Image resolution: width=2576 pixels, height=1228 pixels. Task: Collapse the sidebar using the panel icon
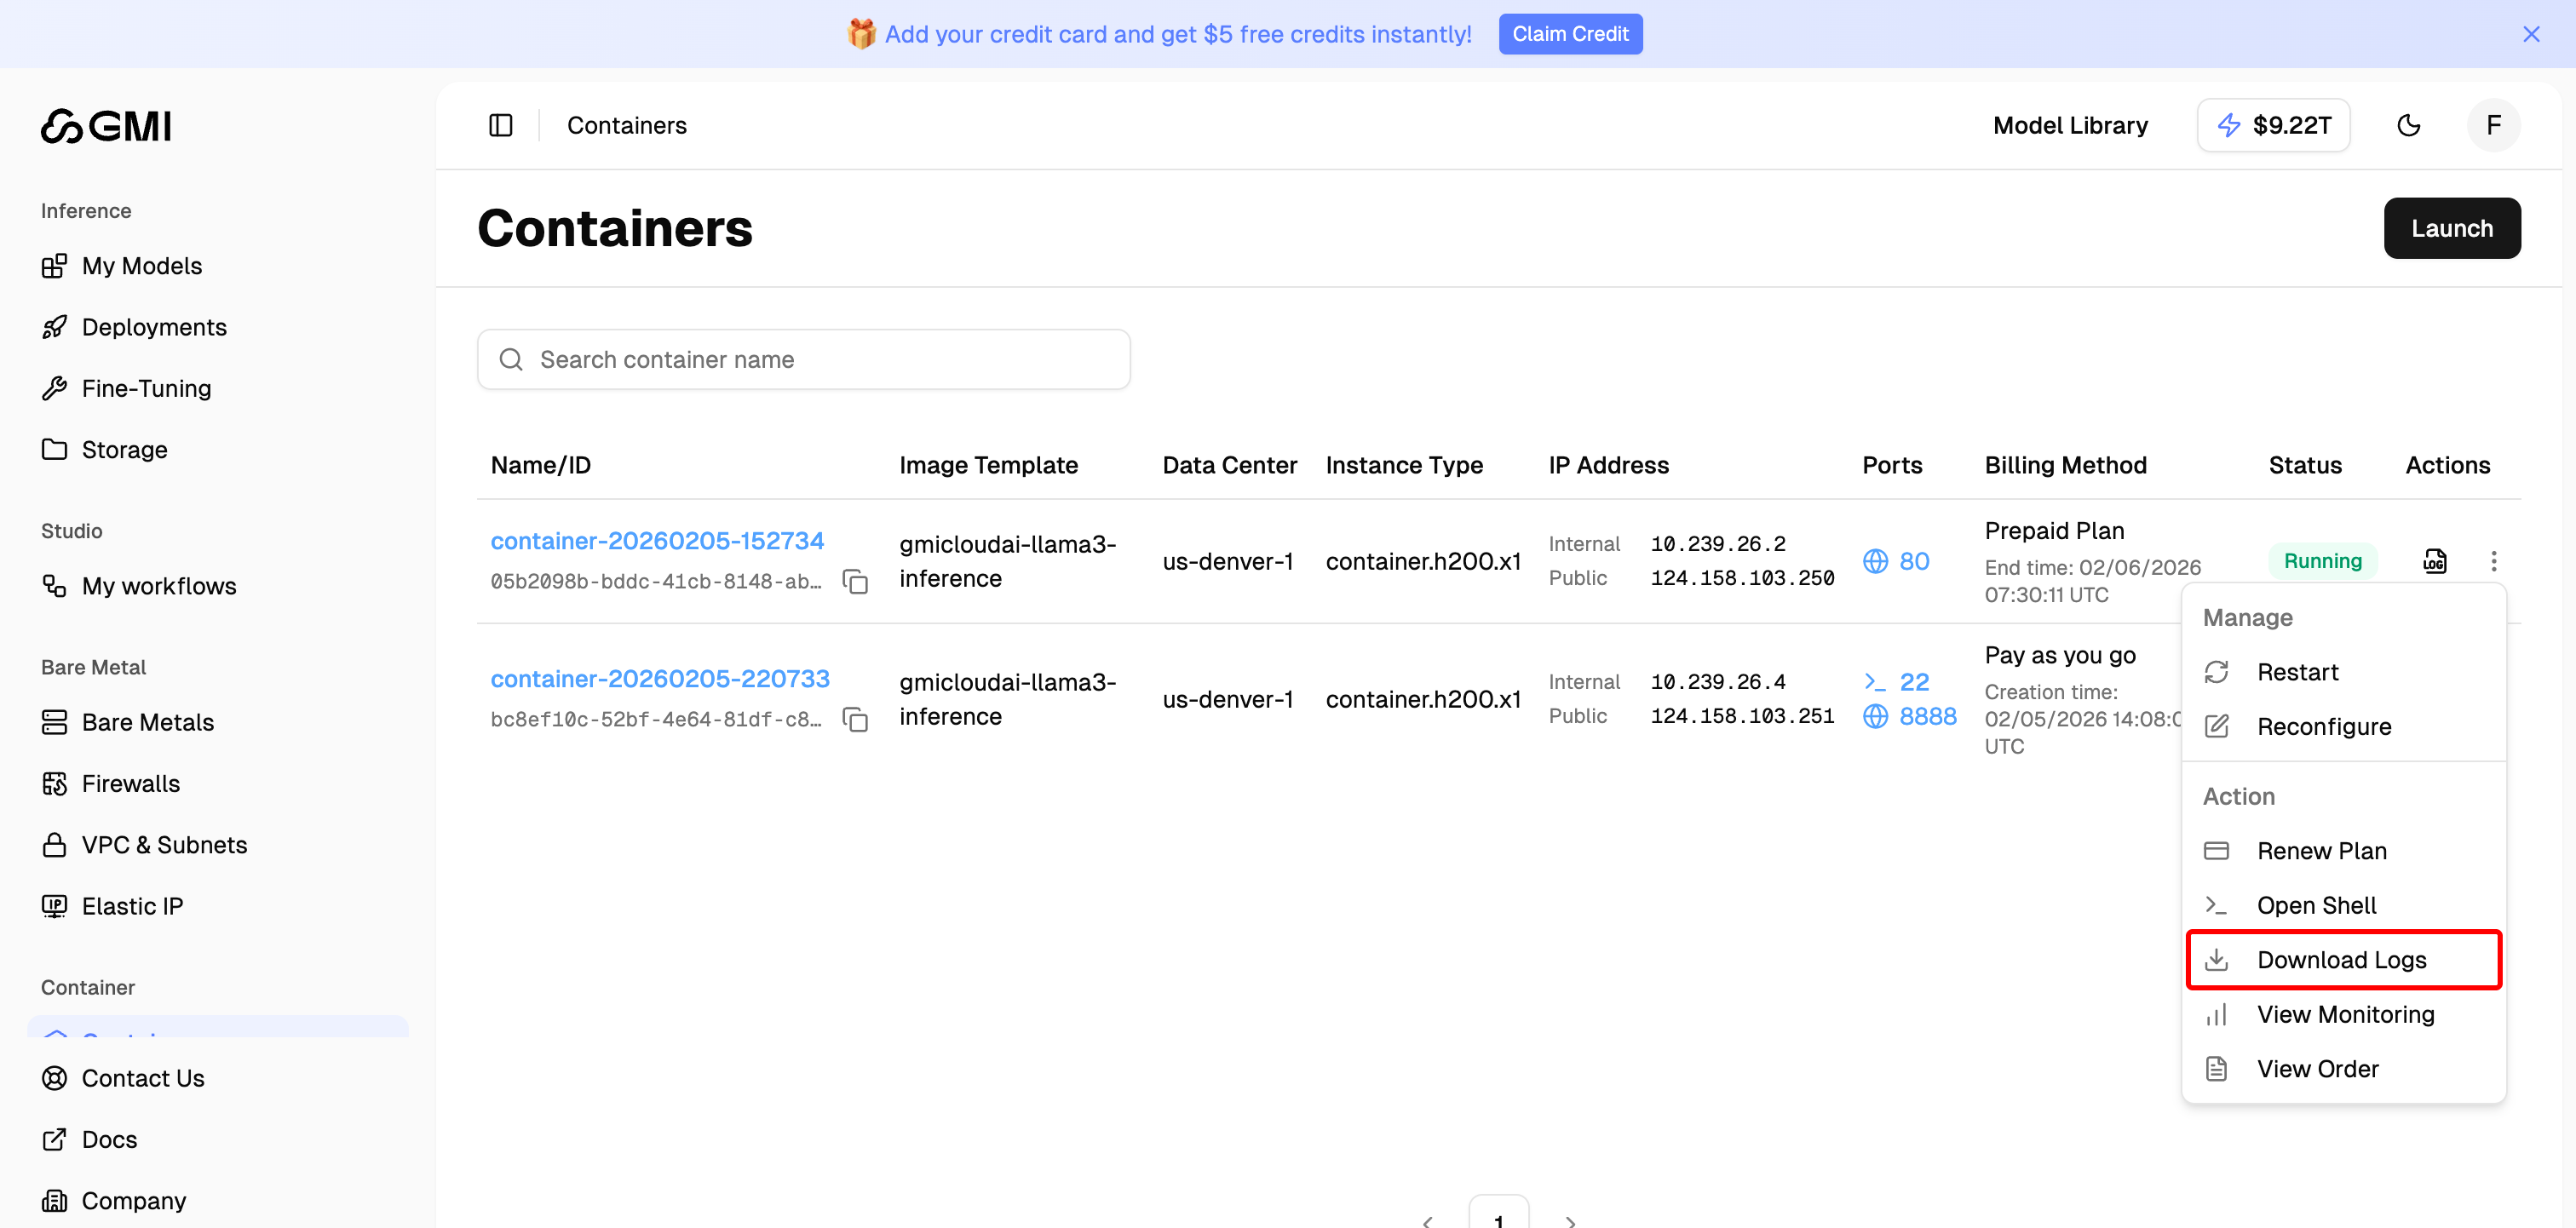[x=500, y=125]
